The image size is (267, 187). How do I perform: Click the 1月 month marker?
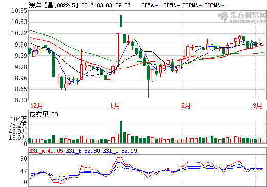(115, 106)
